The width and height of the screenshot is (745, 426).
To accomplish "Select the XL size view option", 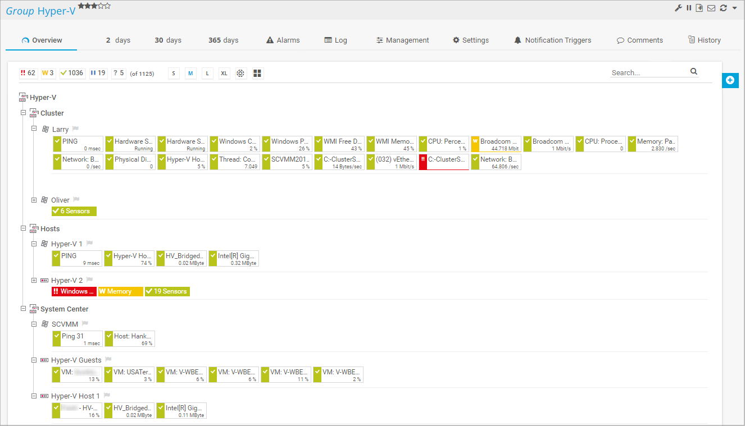I will [x=224, y=74].
